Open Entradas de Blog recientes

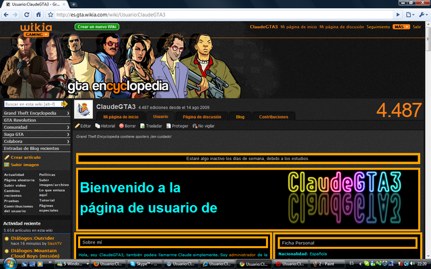pos(36,149)
